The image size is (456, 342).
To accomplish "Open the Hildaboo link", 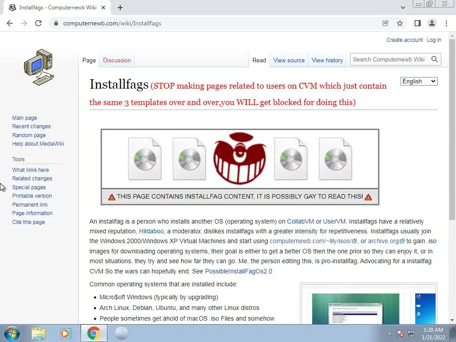I will coord(151,231).
